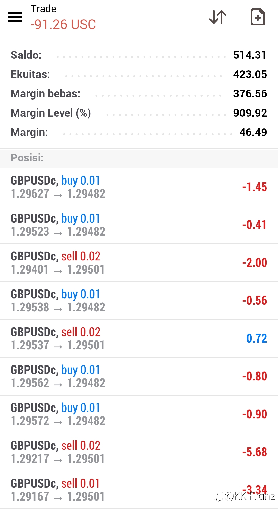This screenshot has height=511, width=278.
Task: Tap the Trade title text
Action: coord(44,9)
